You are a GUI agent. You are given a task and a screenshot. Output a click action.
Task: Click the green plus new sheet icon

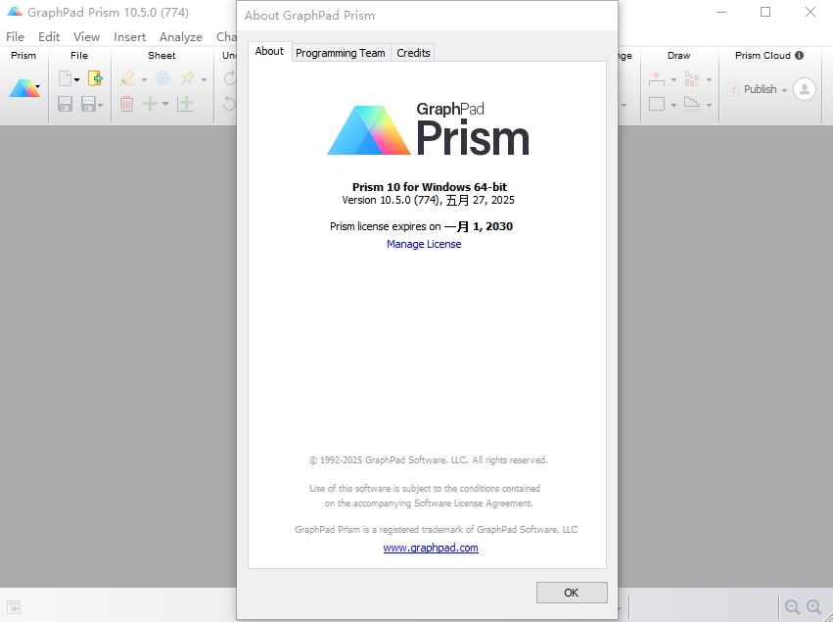coord(151,103)
